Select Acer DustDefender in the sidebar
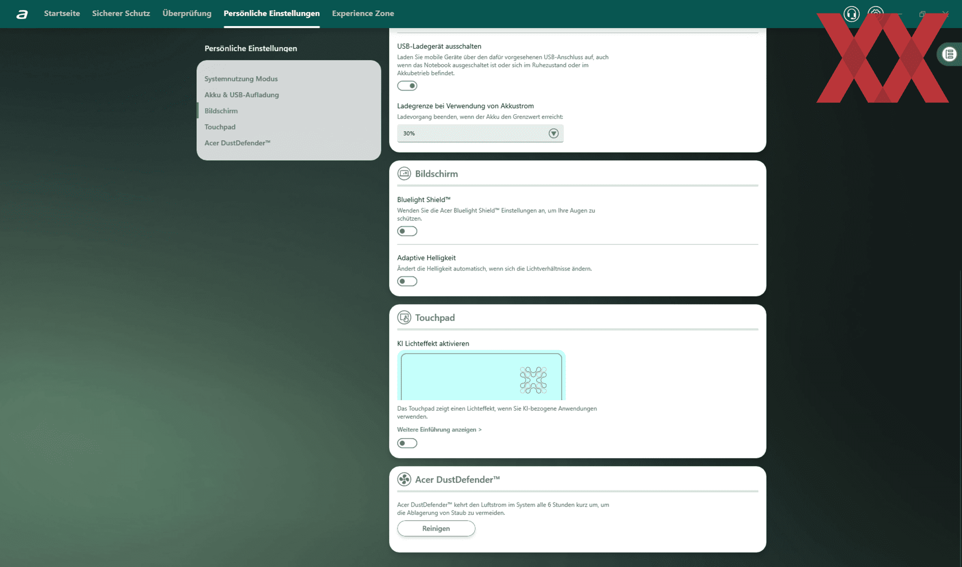 pos(237,143)
